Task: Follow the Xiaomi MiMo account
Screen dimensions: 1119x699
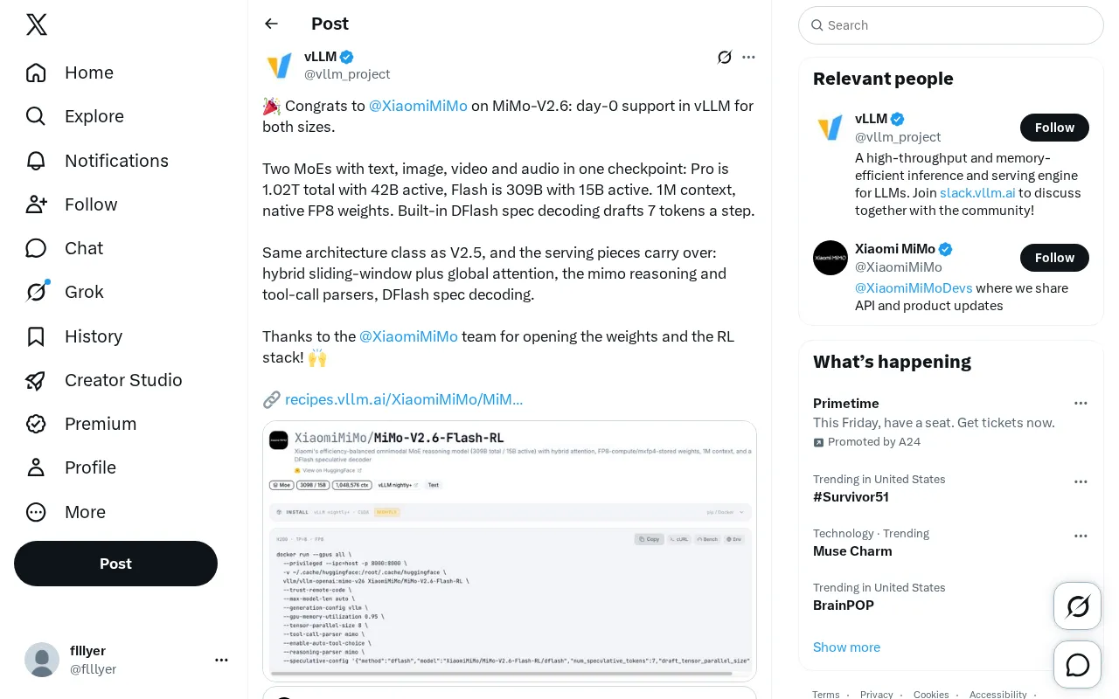Action: 1054,258
